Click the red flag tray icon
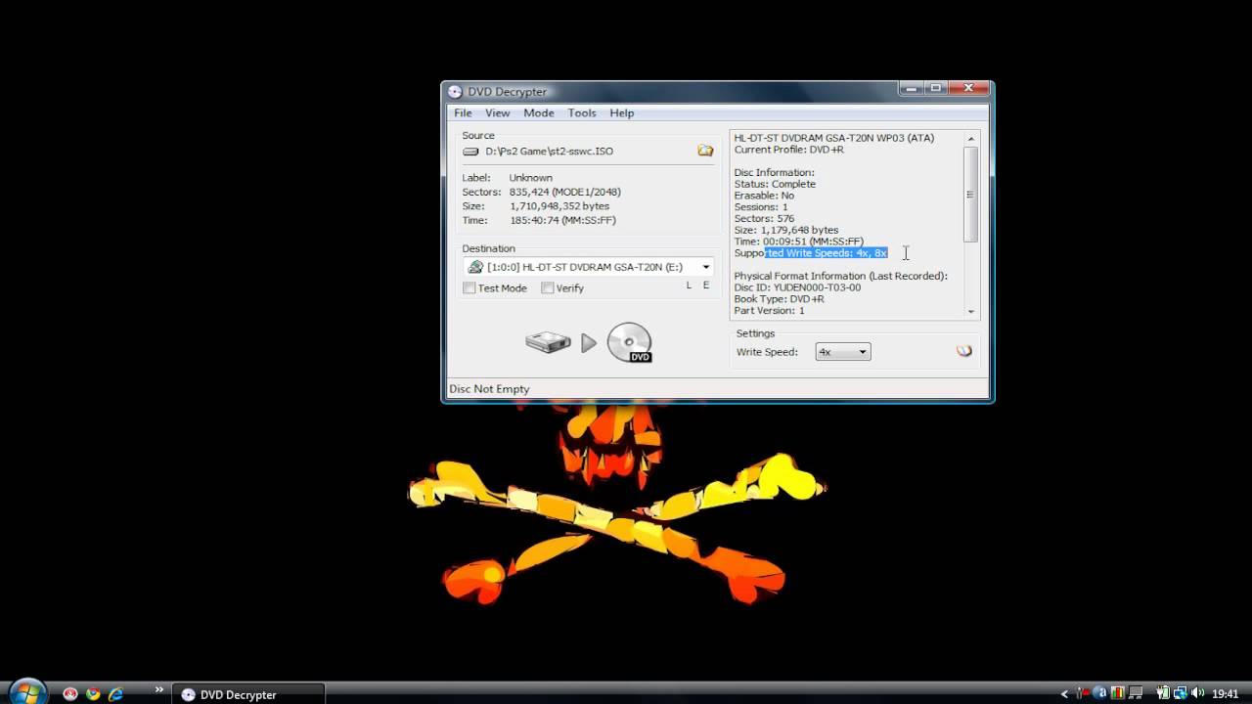 pos(1084,693)
